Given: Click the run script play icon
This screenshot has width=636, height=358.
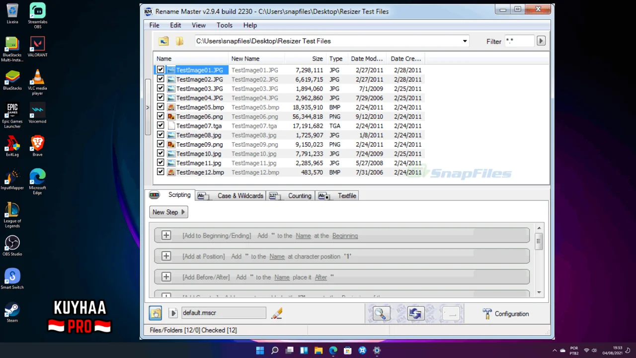Looking at the screenshot, I should click(x=173, y=313).
